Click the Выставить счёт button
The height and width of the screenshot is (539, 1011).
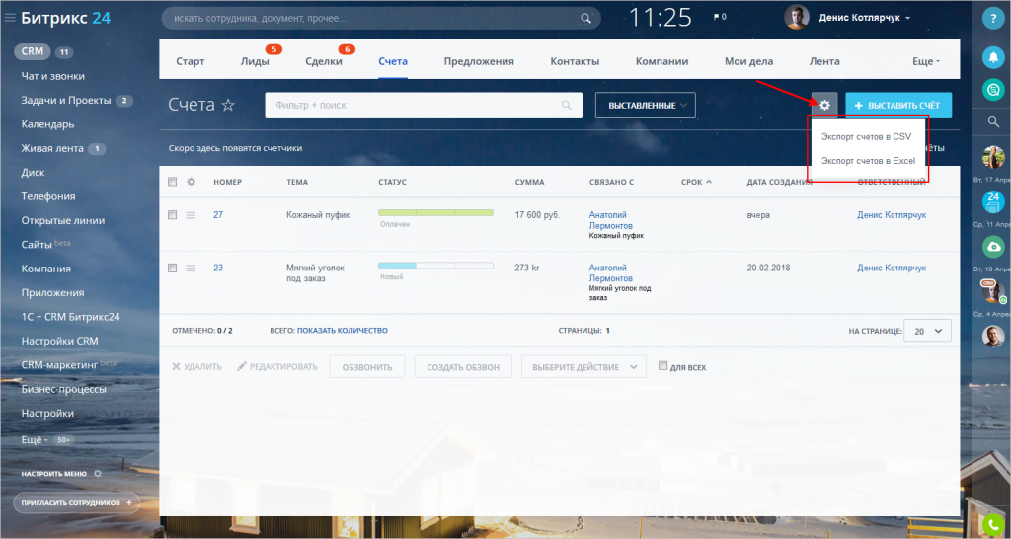coord(898,105)
